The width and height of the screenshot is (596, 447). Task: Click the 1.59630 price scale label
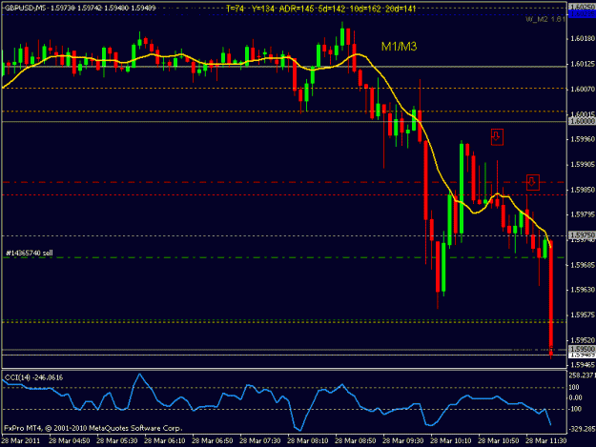583,290
